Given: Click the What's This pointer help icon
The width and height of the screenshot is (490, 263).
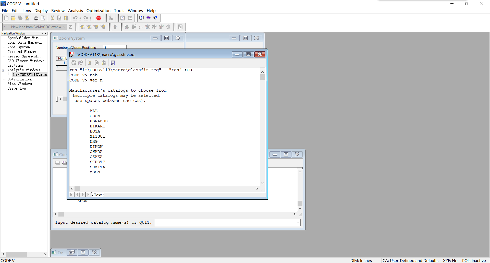Looking at the screenshot, I should pyautogui.click(x=155, y=18).
